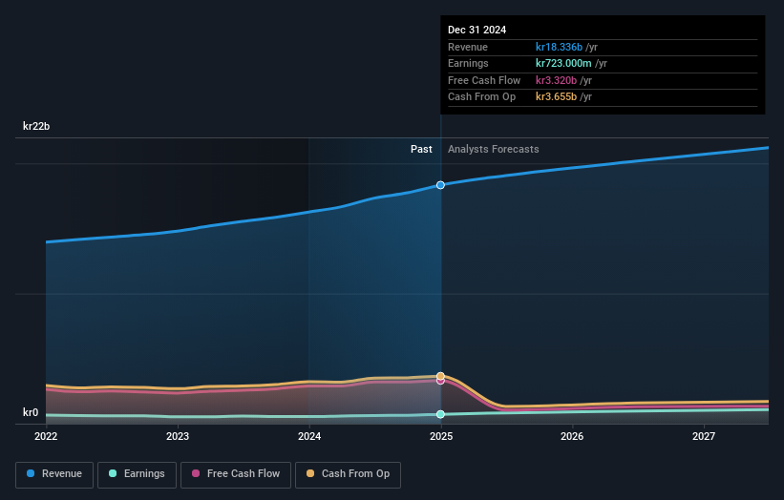Click the kr22b y-axis label
This screenshot has width=784, height=500.
click(36, 126)
